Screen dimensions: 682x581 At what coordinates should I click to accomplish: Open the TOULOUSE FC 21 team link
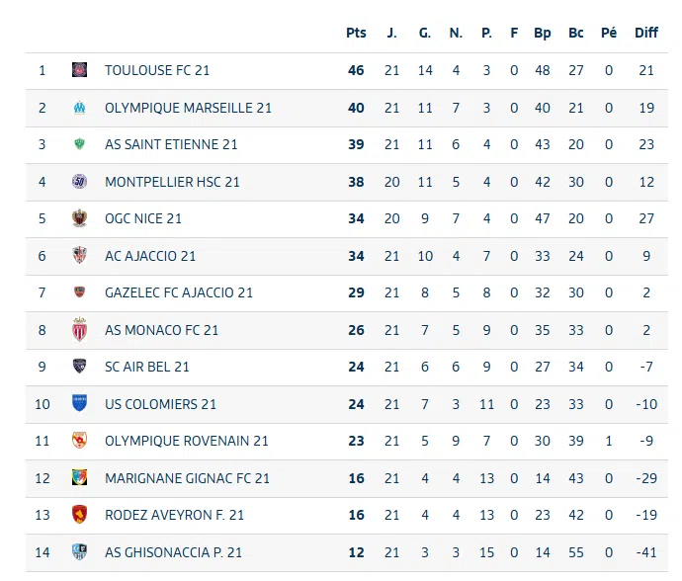(157, 70)
